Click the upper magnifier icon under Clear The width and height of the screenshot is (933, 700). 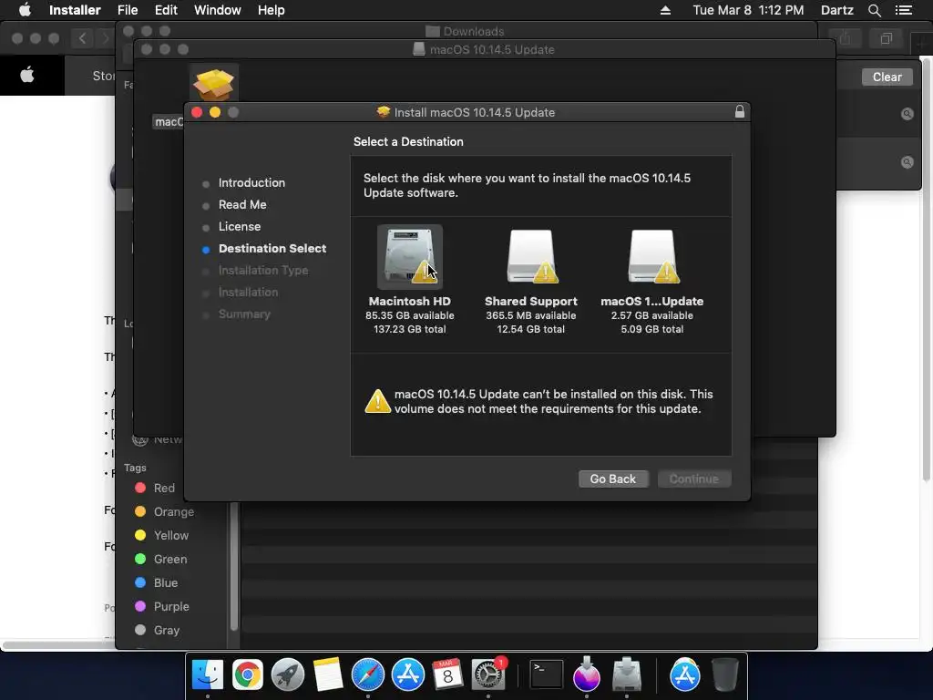(x=907, y=114)
